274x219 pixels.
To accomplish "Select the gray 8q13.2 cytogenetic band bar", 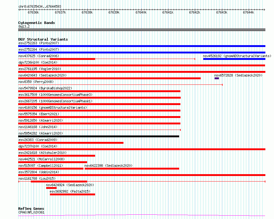I will coord(142,30).
